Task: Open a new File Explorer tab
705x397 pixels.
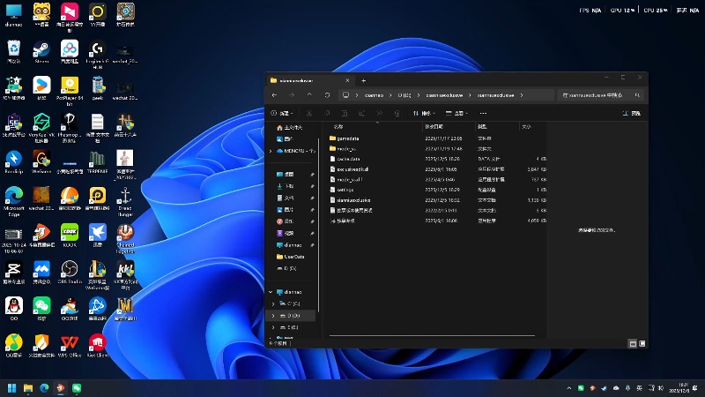Action: pos(363,80)
